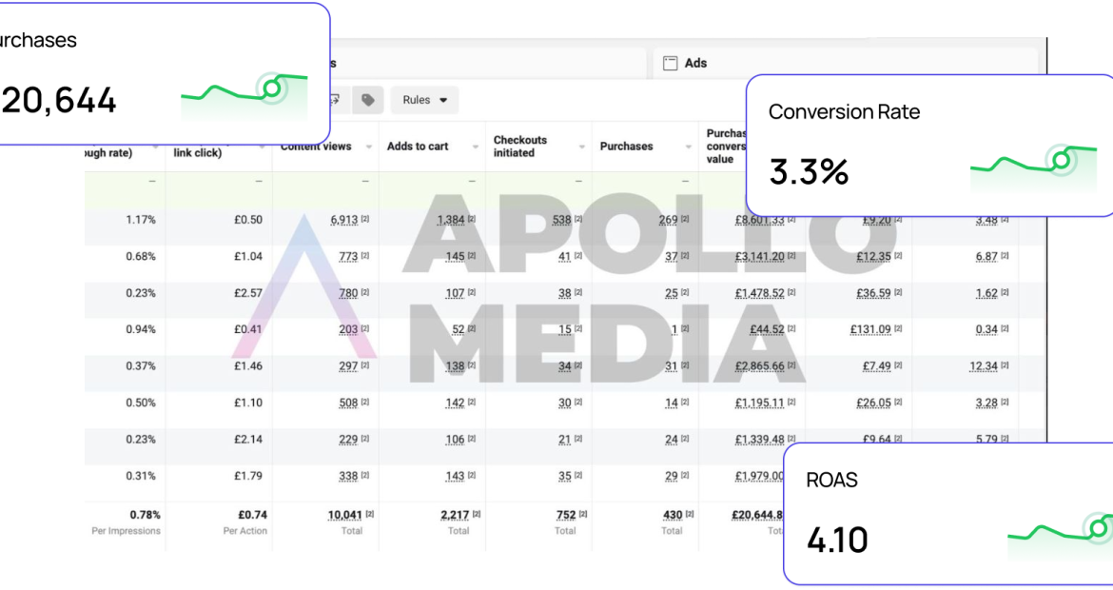Select the 1.17% rate cell
The image size is (1113, 590).
(x=141, y=220)
